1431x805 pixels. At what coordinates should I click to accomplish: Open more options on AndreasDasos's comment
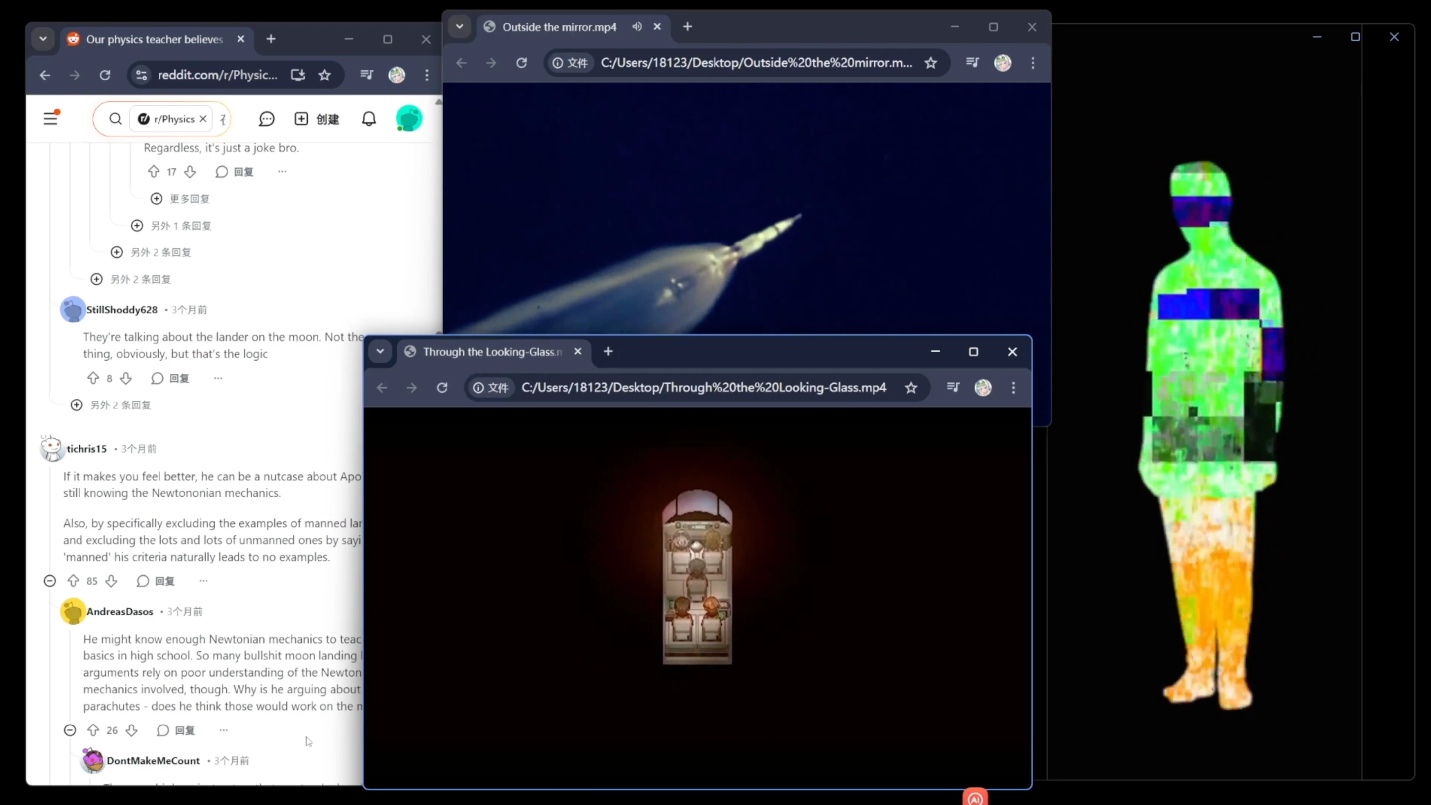(x=223, y=730)
